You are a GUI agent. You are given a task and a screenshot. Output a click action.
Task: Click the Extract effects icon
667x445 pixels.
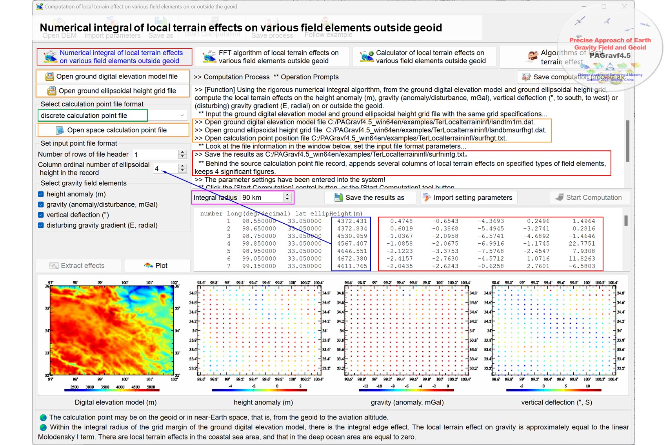(54, 266)
